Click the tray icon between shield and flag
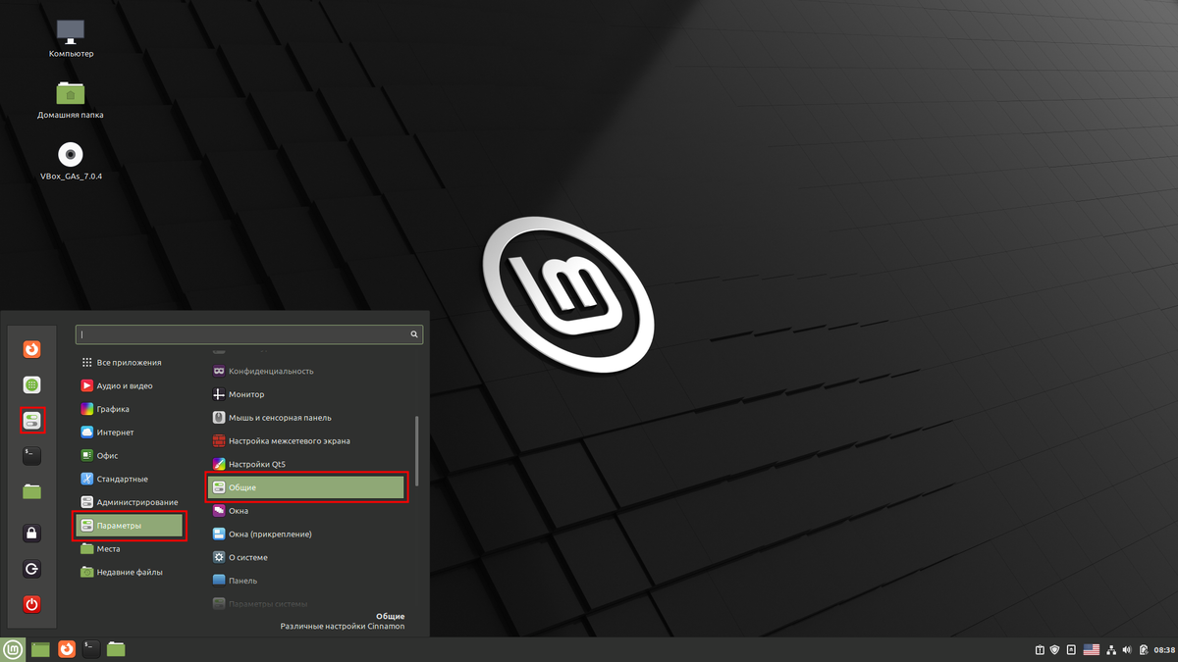 [1071, 649]
